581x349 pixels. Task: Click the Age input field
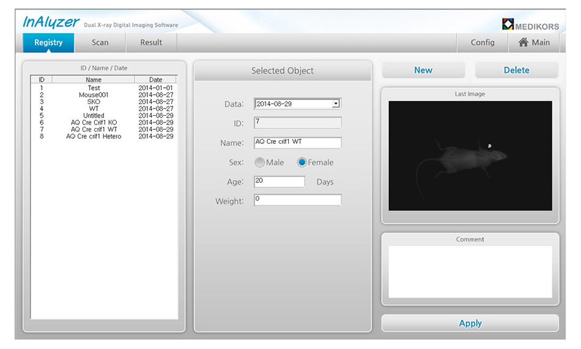pos(279,182)
